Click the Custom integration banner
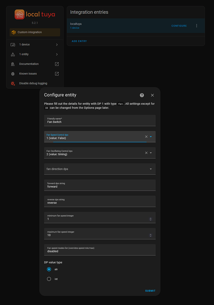214x305 pixels. point(35,32)
